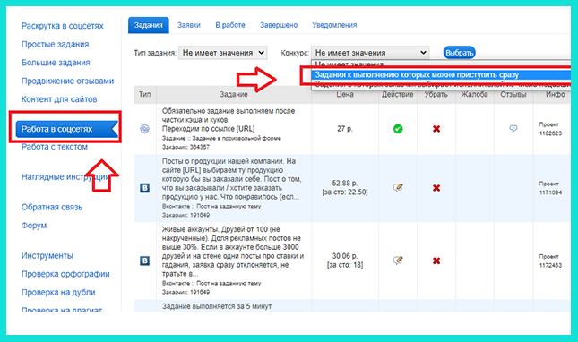Click 'Заказчик: 364367' label
This screenshot has width=578, height=342.
[x=185, y=147]
